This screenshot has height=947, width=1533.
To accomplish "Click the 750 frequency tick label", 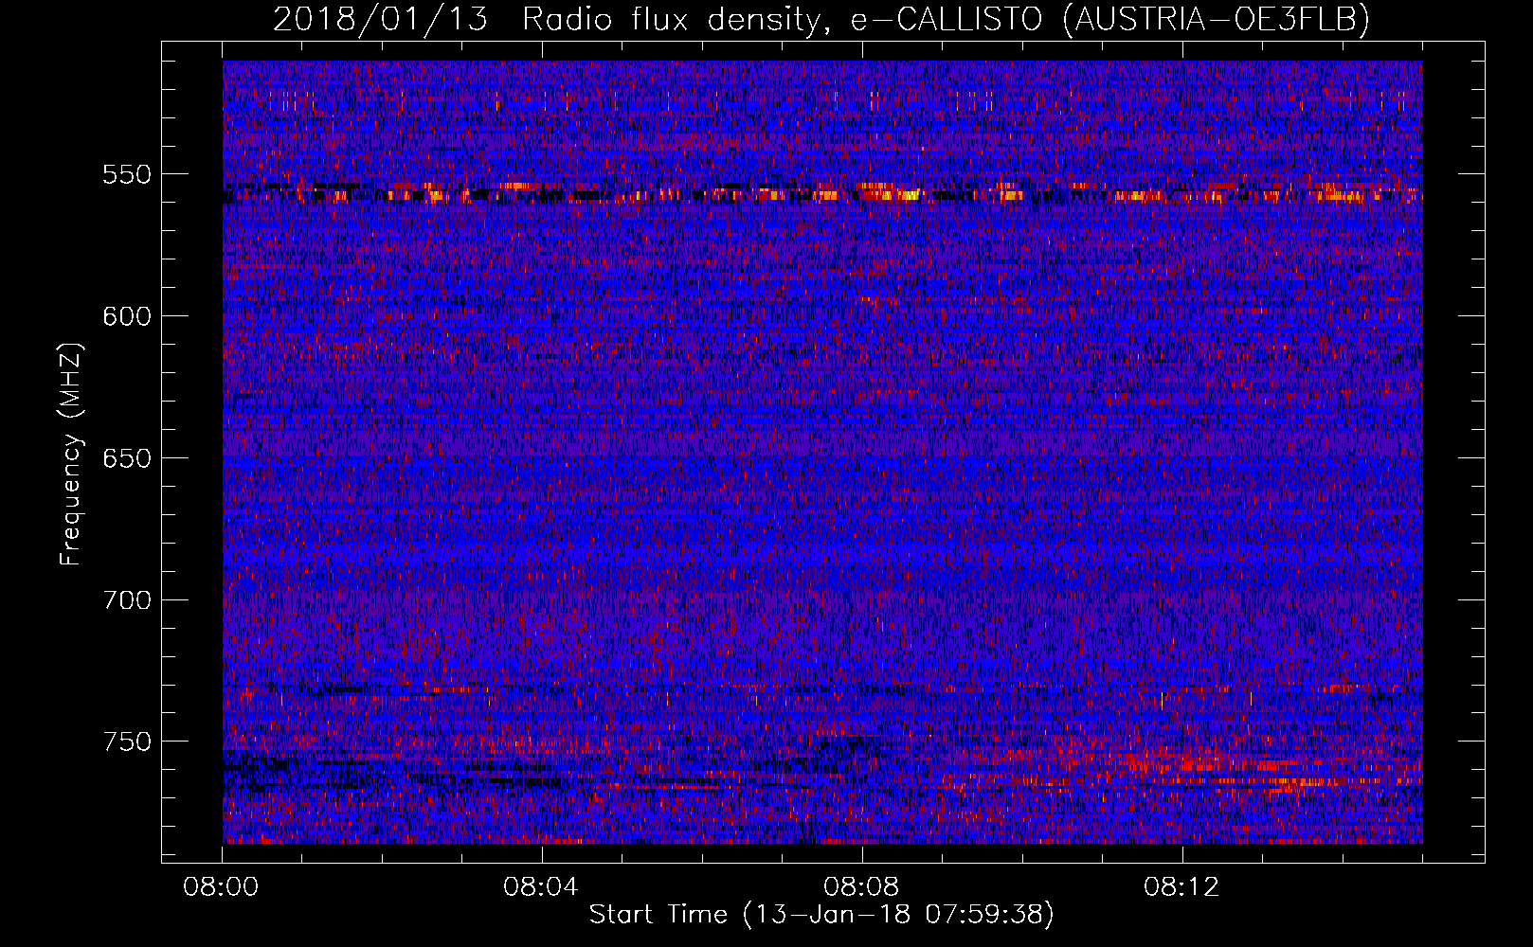I will click(127, 742).
